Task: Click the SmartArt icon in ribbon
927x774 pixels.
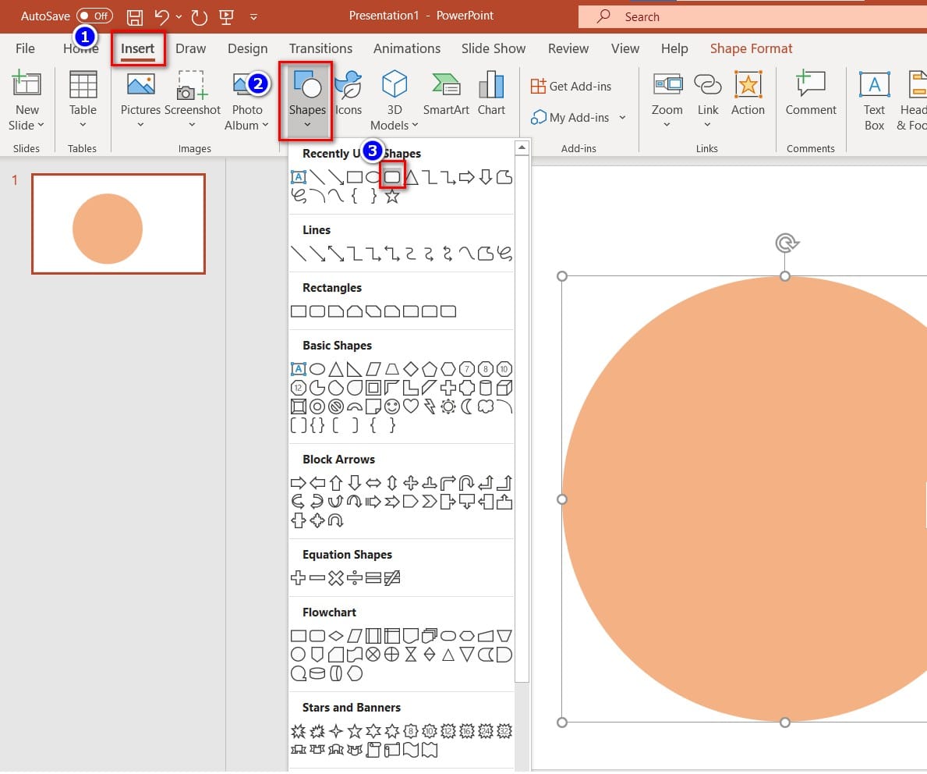Action: pos(446,86)
